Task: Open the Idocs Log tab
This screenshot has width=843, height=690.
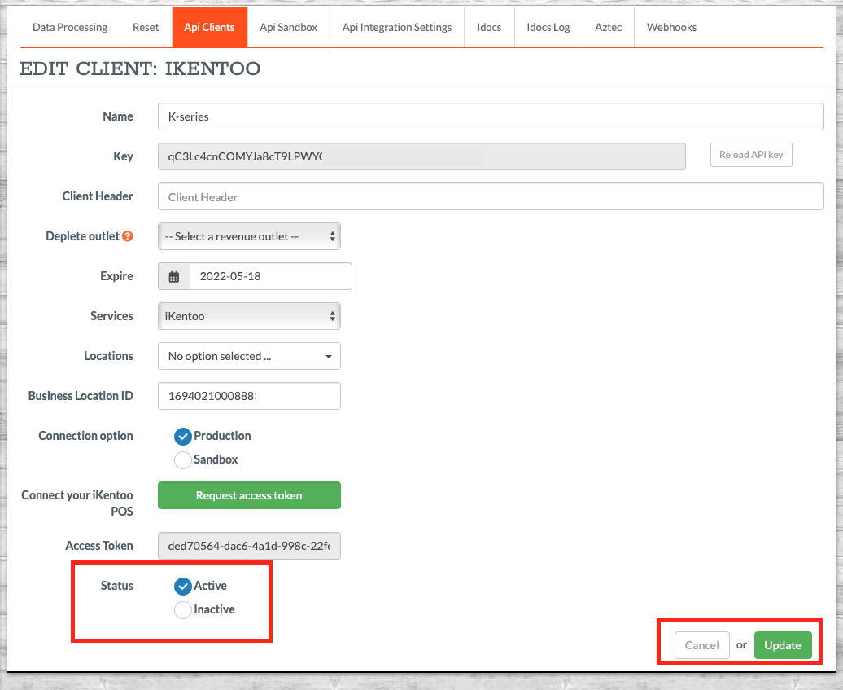Action: click(548, 28)
